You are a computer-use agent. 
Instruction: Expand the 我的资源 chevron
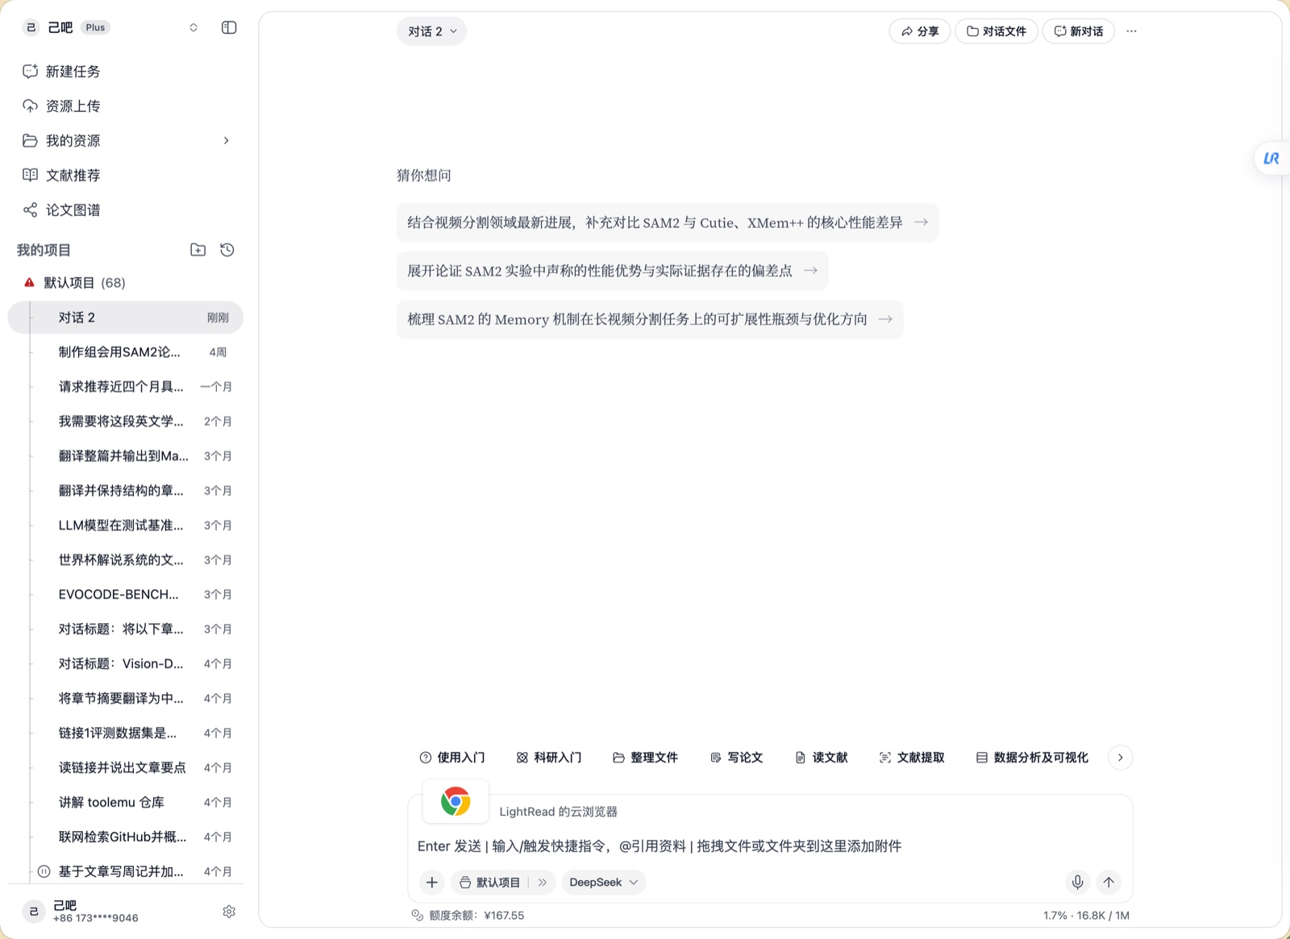click(227, 141)
